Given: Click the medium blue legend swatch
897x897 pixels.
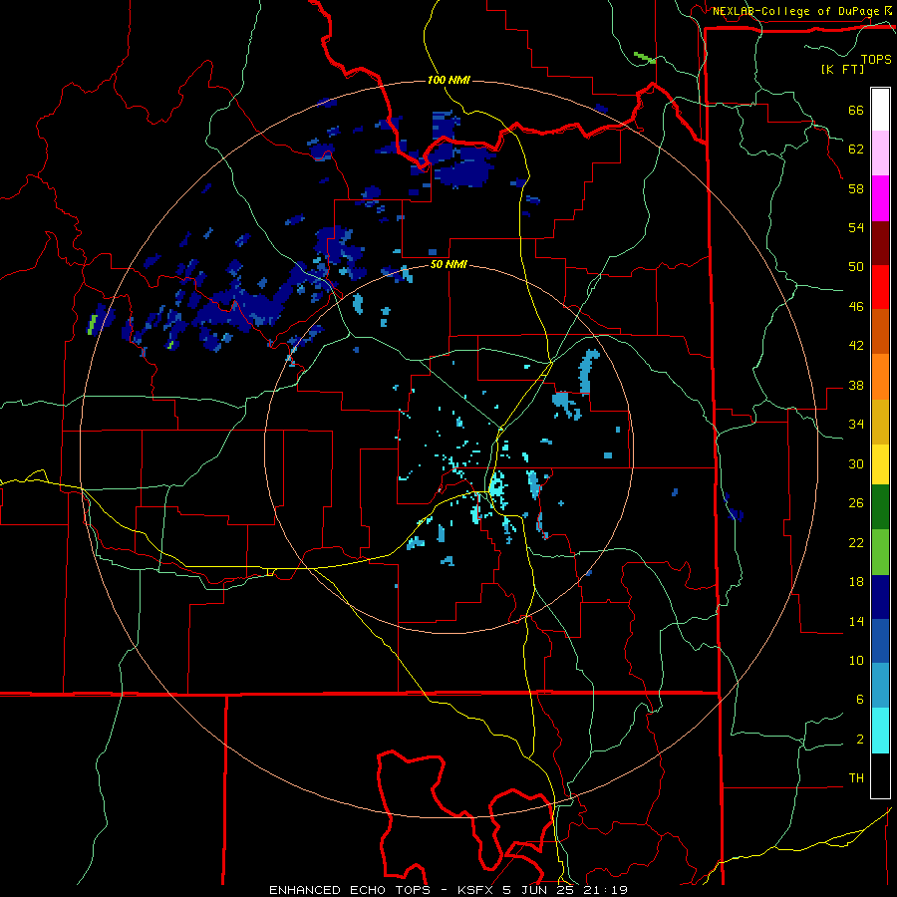Looking at the screenshot, I should [x=880, y=641].
